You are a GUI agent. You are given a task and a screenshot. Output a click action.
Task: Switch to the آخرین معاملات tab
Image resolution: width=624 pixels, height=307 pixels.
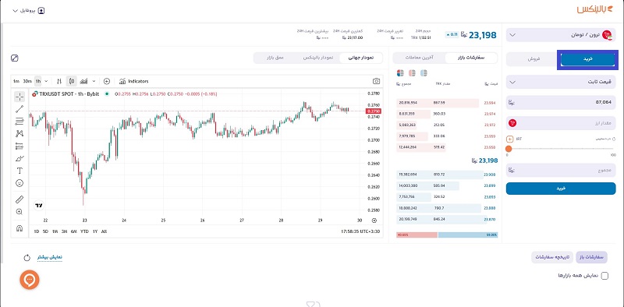420,58
